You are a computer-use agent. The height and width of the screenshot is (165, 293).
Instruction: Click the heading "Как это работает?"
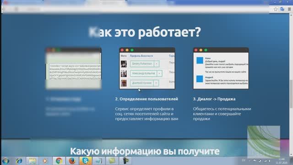coord(145,32)
